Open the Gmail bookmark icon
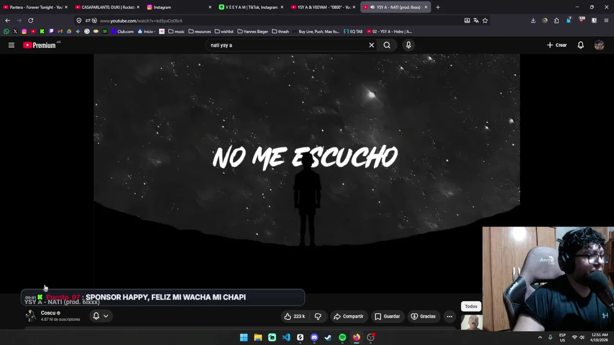The image size is (614, 345). [x=60, y=32]
